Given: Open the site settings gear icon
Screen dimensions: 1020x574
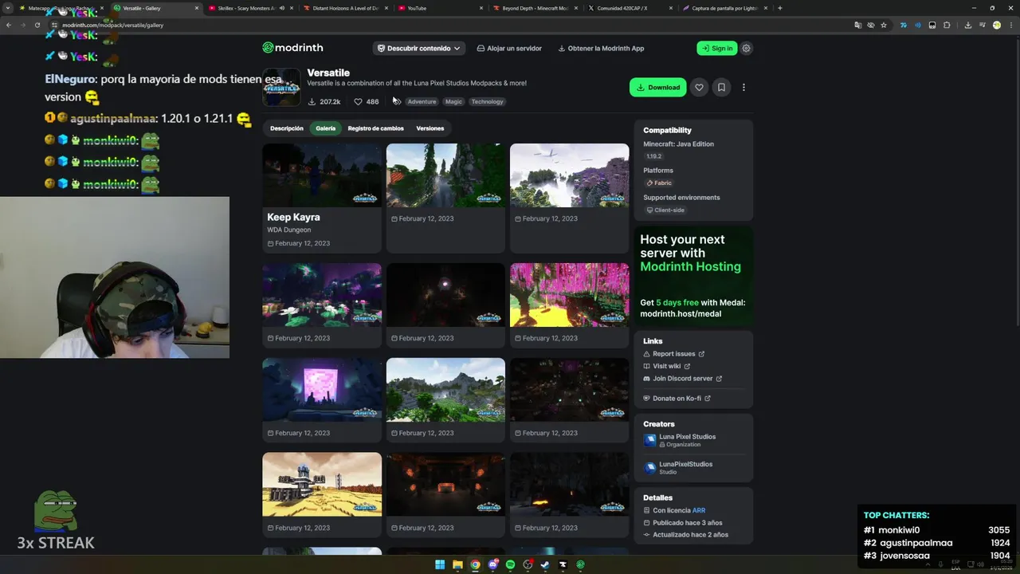Looking at the screenshot, I should (746, 48).
